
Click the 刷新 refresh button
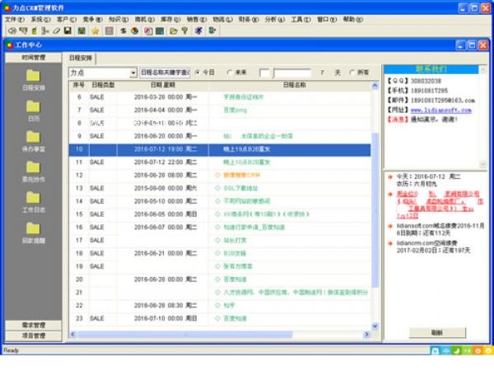pyautogui.click(x=436, y=332)
